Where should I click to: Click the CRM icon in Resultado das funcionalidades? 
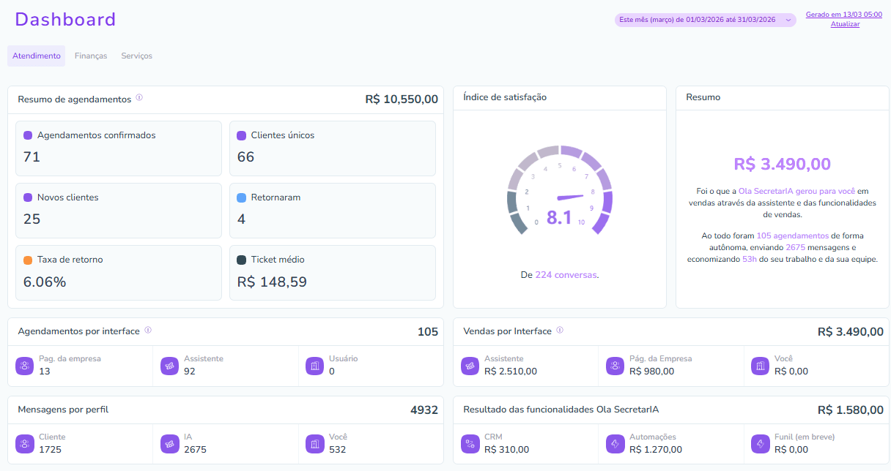pos(470,443)
